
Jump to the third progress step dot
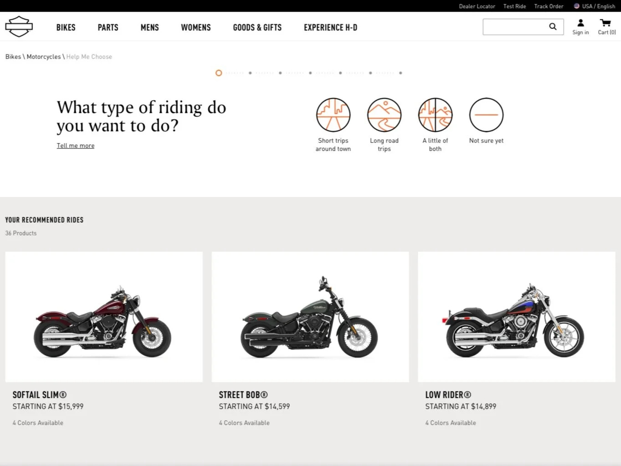[x=280, y=73]
